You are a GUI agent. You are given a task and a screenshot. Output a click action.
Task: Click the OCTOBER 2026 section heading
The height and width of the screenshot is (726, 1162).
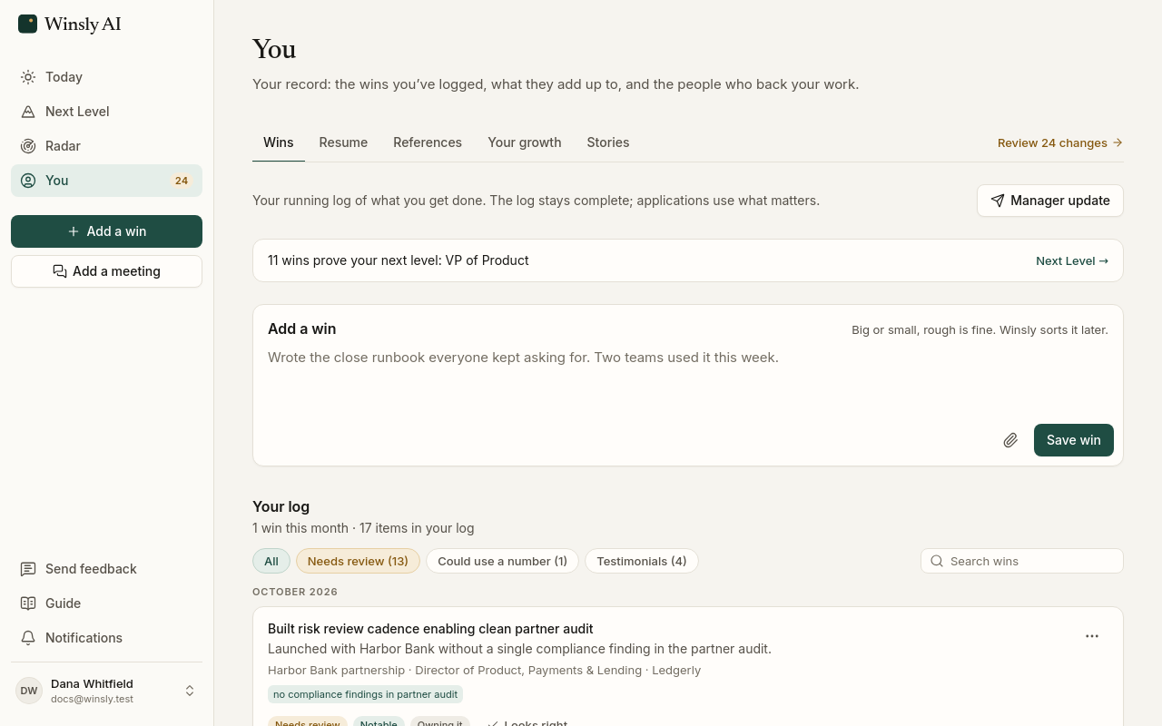tap(295, 592)
